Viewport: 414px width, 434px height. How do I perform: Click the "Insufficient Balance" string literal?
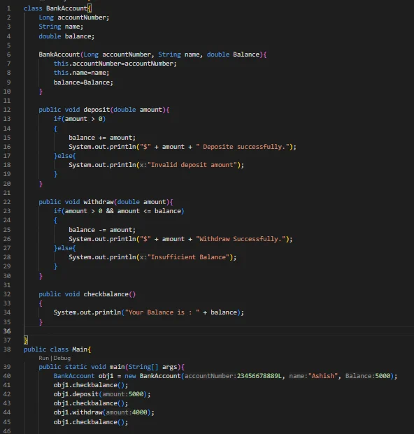click(188, 257)
